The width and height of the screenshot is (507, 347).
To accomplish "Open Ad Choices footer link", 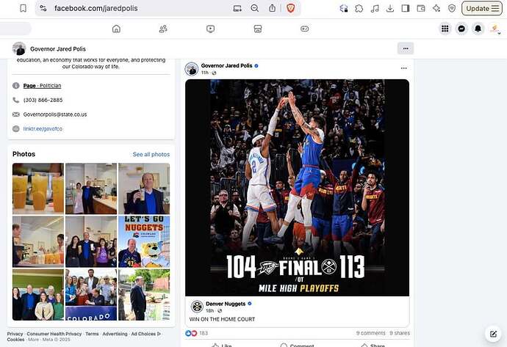I will (x=145, y=334).
